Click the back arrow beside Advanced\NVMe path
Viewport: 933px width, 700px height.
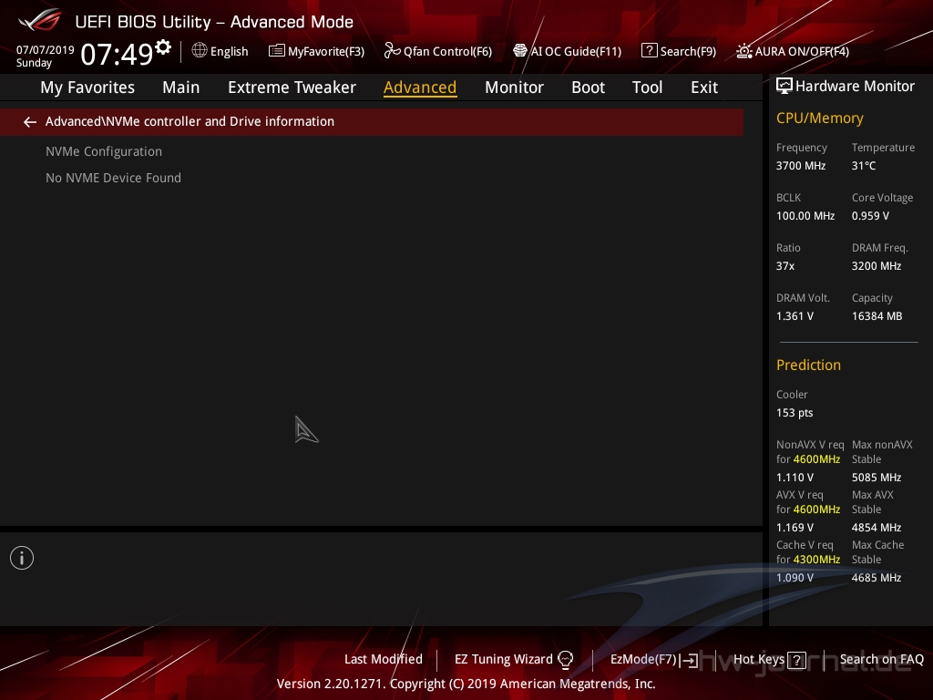pos(30,122)
